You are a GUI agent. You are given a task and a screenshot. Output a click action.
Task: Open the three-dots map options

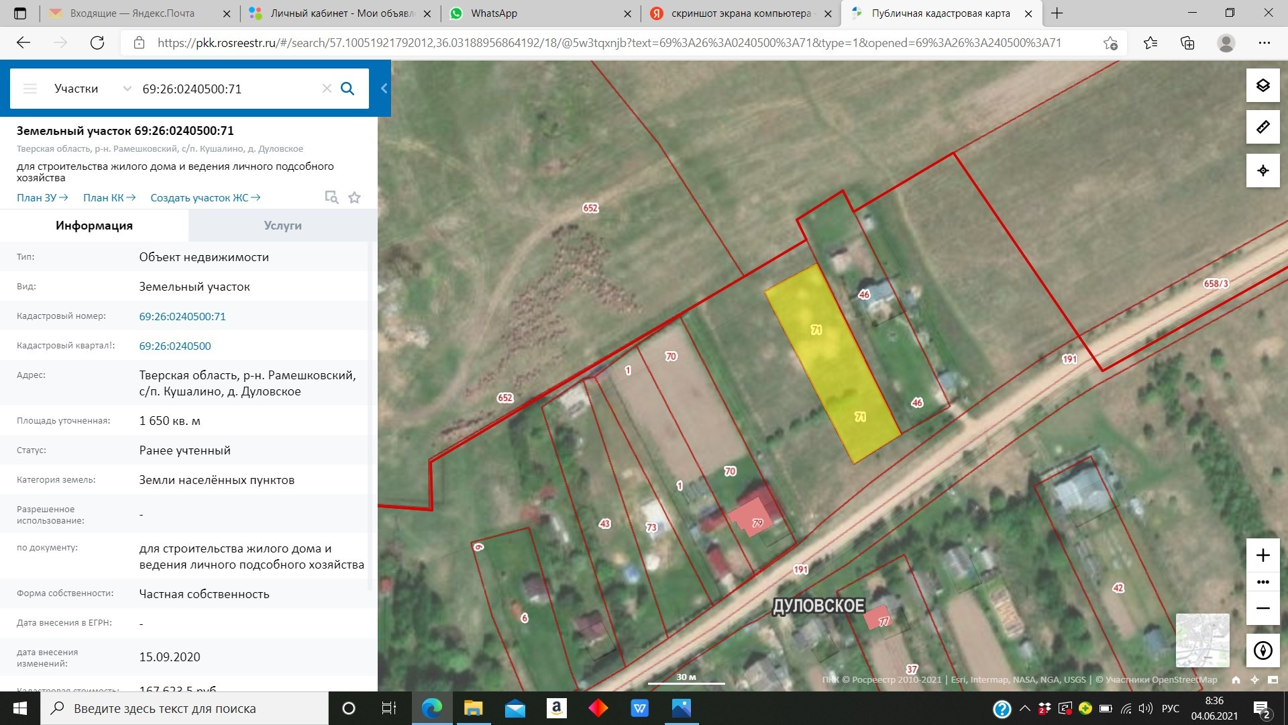(1263, 582)
